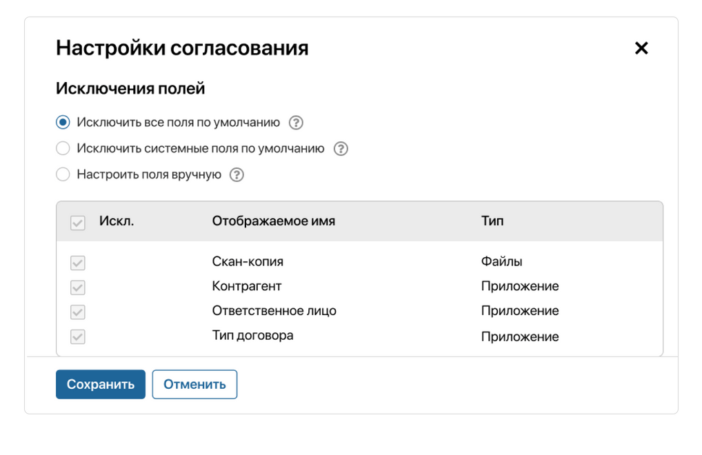Toggle exclusion checkbox for 'Тип договора'
Screen dimensions: 702x455
coord(77,336)
